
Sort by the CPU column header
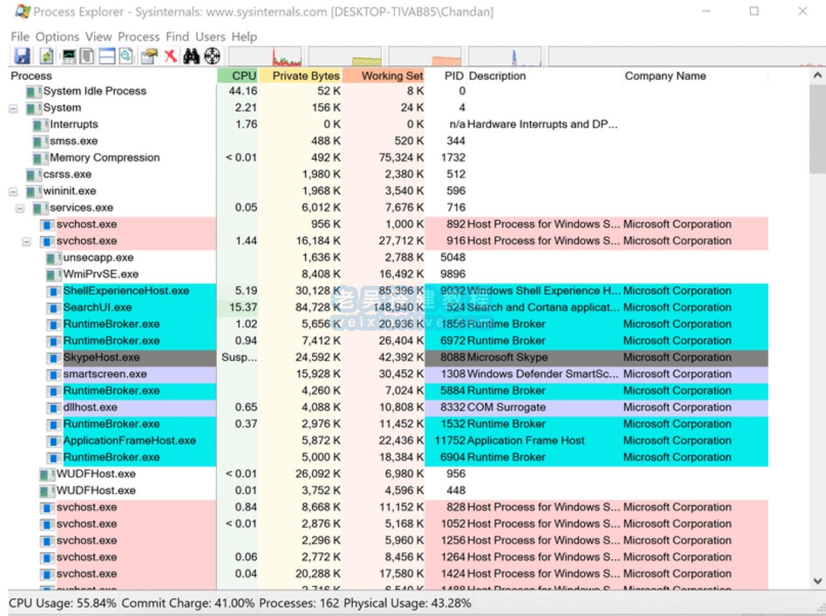click(238, 76)
